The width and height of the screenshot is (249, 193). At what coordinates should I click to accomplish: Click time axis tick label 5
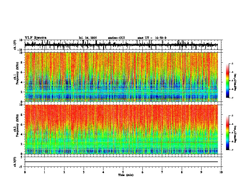pyautogui.click(x=123, y=172)
